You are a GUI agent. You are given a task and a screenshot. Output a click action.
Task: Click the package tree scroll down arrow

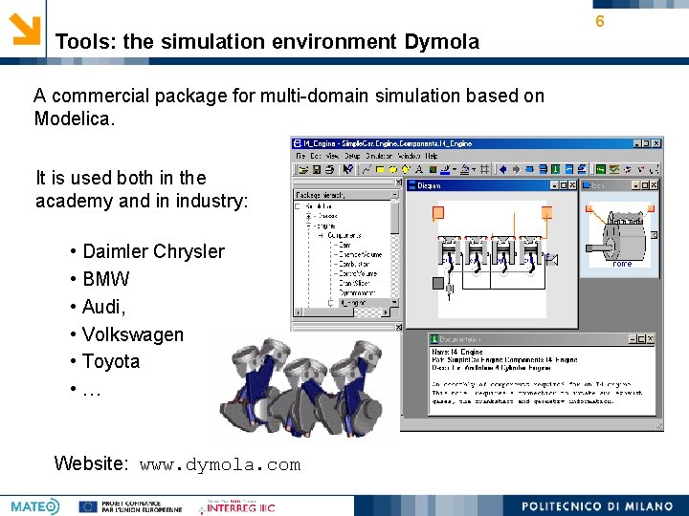(x=394, y=303)
